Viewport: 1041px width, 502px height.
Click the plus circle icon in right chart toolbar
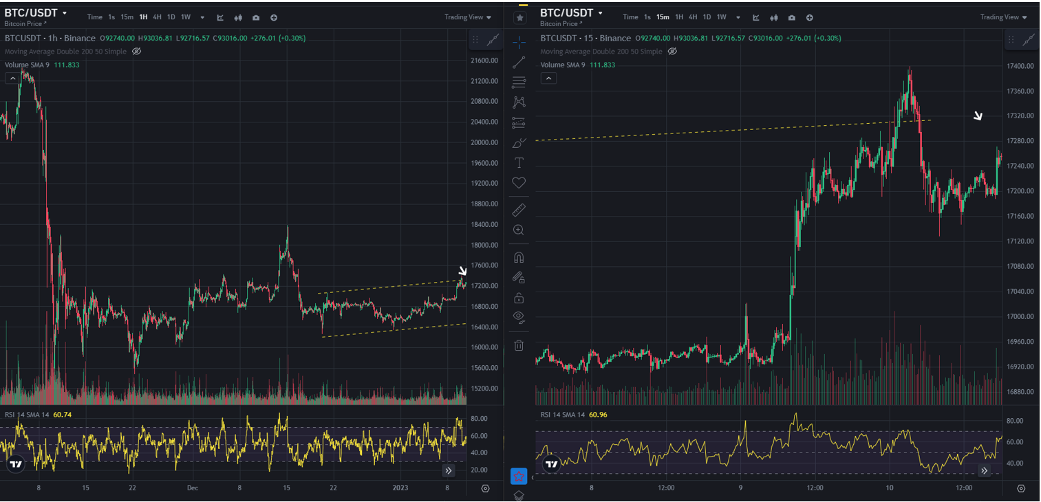point(810,17)
